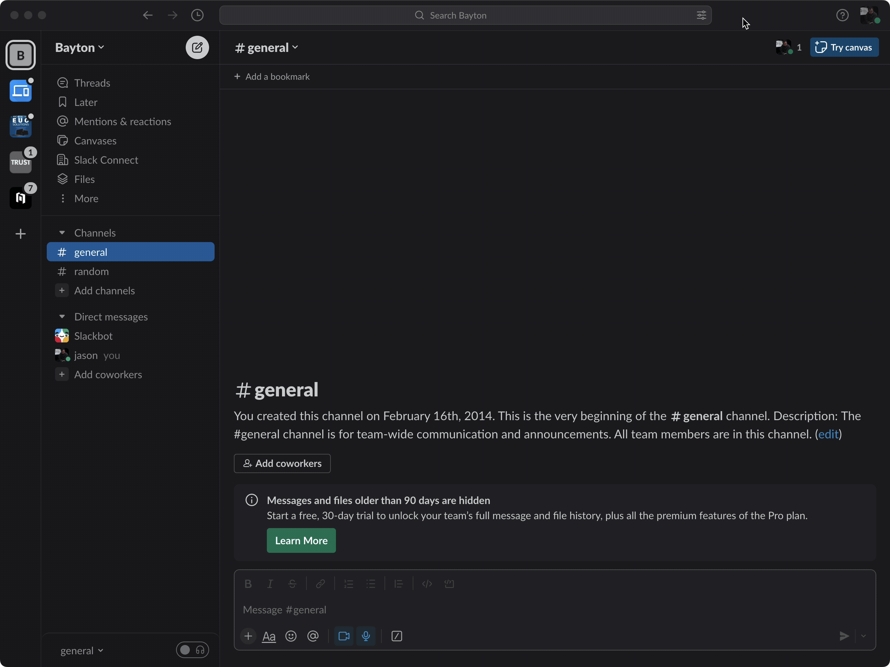
Task: Toggle headphone icon in bottom status bar
Action: [x=200, y=650]
